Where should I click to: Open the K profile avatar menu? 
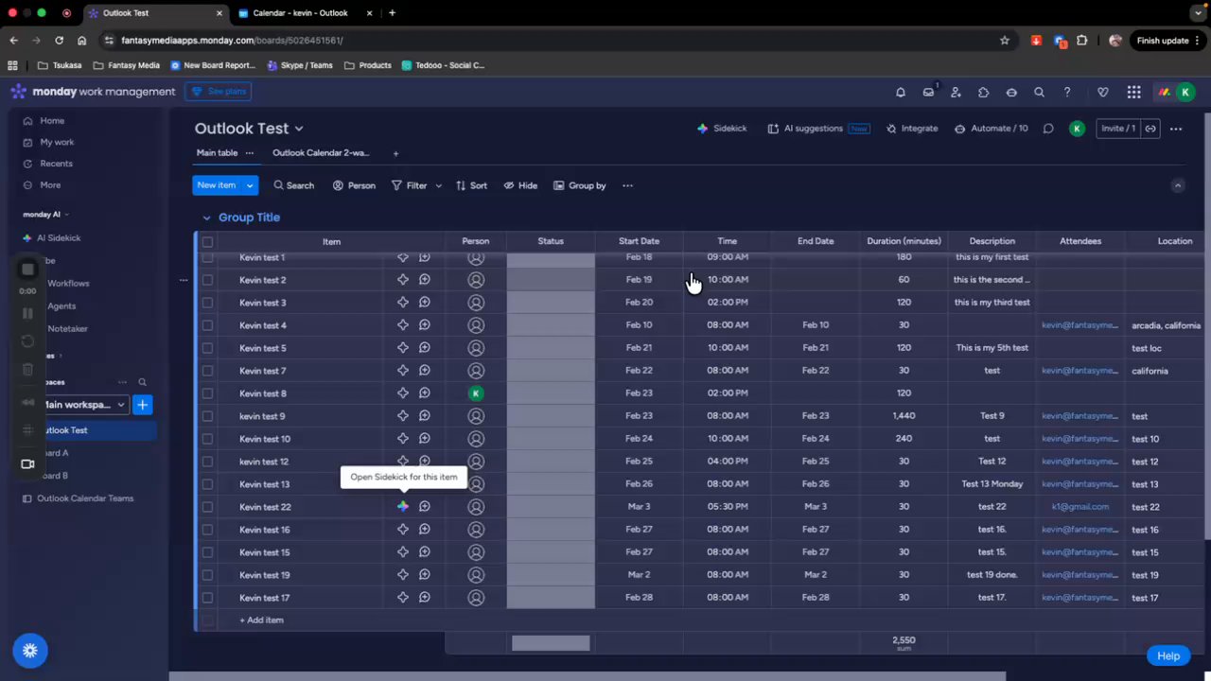(1185, 92)
